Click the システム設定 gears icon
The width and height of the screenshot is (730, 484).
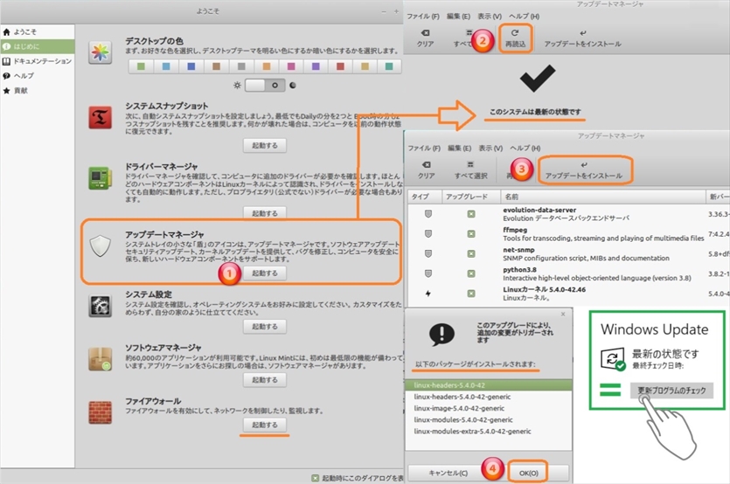(100, 306)
